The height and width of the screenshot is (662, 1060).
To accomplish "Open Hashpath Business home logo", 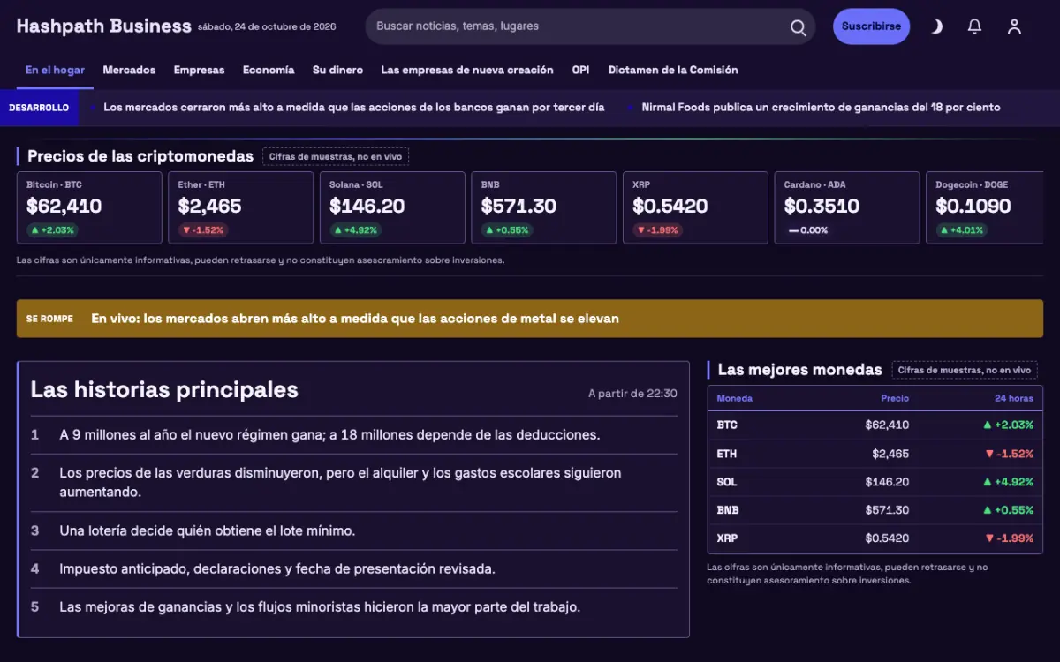I will (x=103, y=26).
